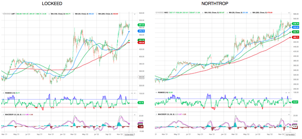Image resolution: width=302 pixels, height=139 pixels.
Task: Open the MA (200, Close, 0) settings on the Lockheed chart
Action: (x=106, y=14)
